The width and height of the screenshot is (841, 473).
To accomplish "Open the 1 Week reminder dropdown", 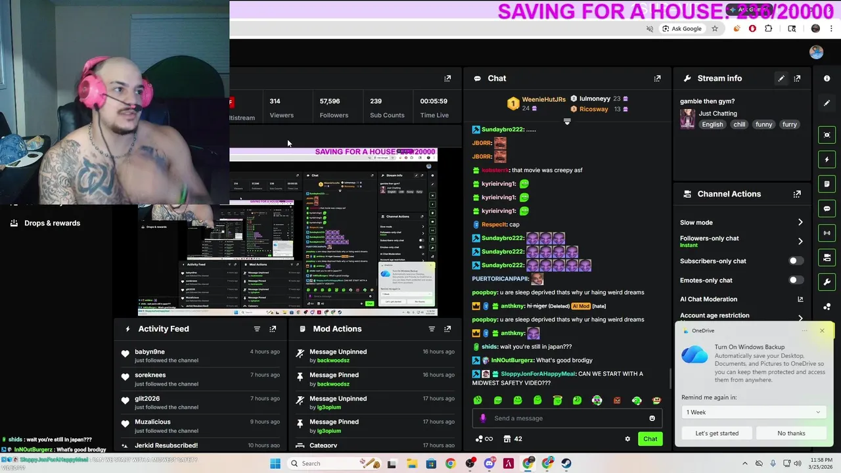I will (x=753, y=412).
